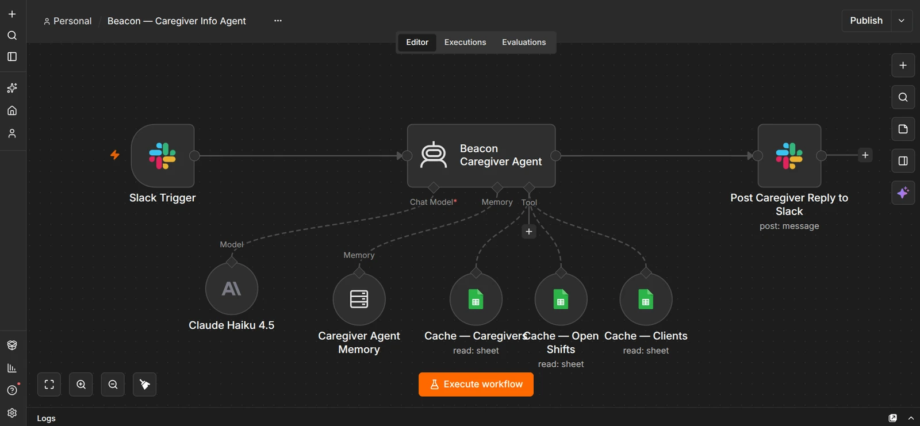Screen dimensions: 920x426
Task: Select the Post Caregiver Reply to Slack node
Action: [x=789, y=155]
